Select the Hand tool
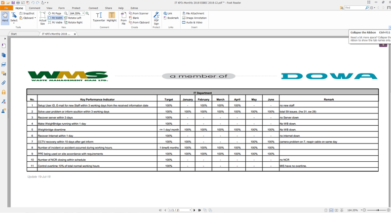The image size is (391, 213). 5,17
